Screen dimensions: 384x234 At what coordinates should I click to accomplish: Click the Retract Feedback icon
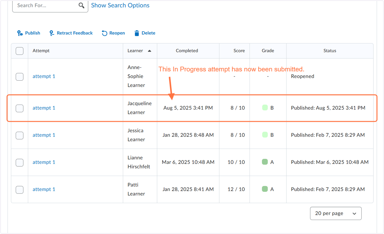52,33
